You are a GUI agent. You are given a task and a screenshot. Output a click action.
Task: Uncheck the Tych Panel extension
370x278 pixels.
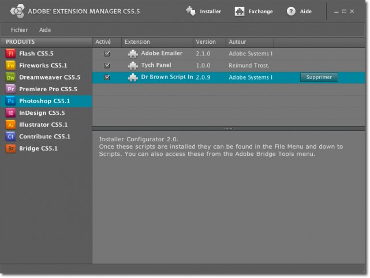107,65
